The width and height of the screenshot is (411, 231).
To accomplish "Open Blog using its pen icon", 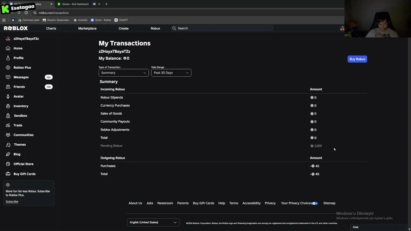I will 8,154.
